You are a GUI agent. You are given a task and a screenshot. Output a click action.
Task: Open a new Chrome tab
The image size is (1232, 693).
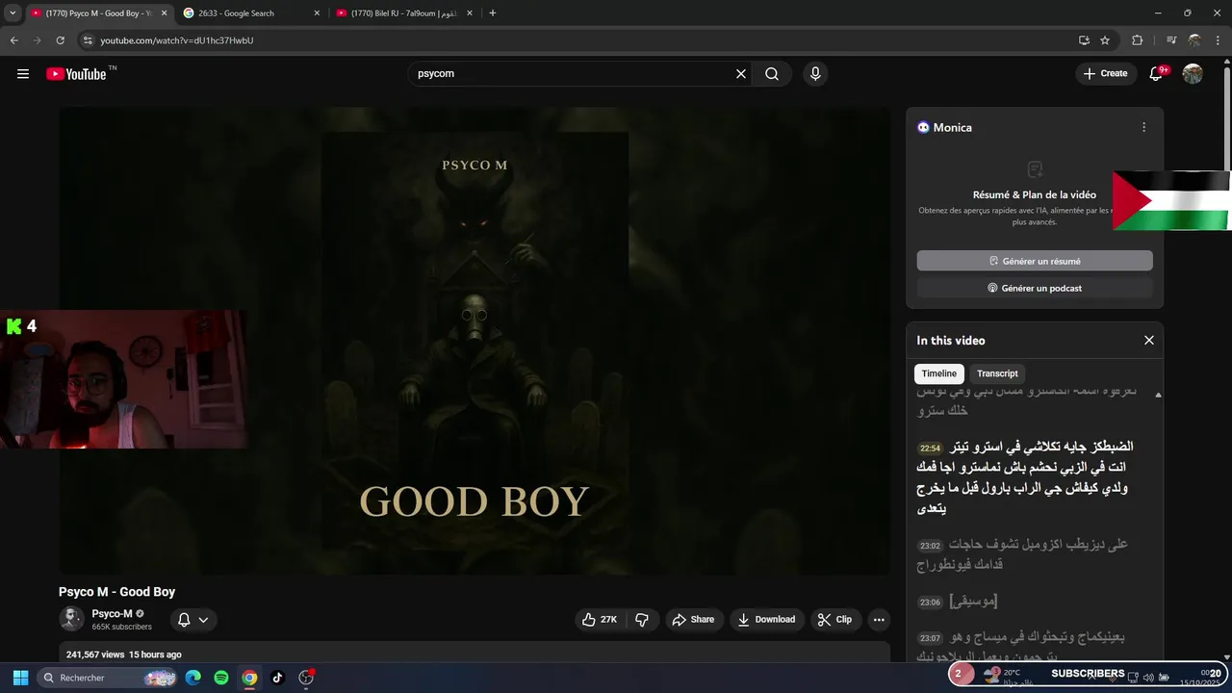493,13
